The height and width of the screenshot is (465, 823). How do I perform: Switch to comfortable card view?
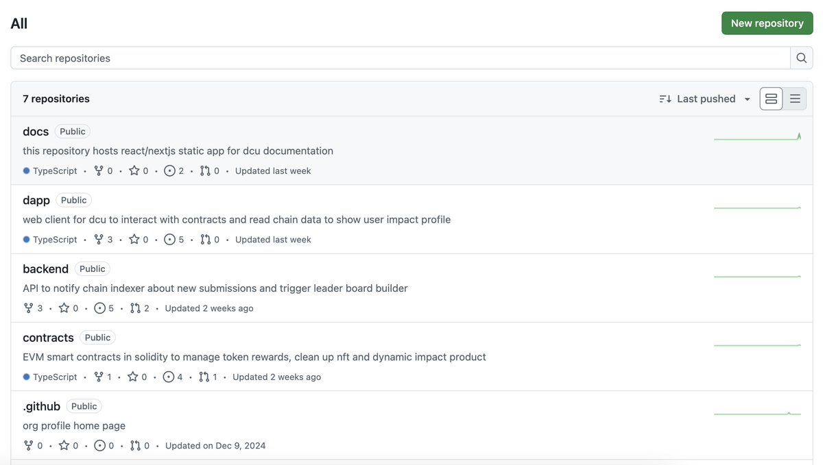pyautogui.click(x=771, y=99)
